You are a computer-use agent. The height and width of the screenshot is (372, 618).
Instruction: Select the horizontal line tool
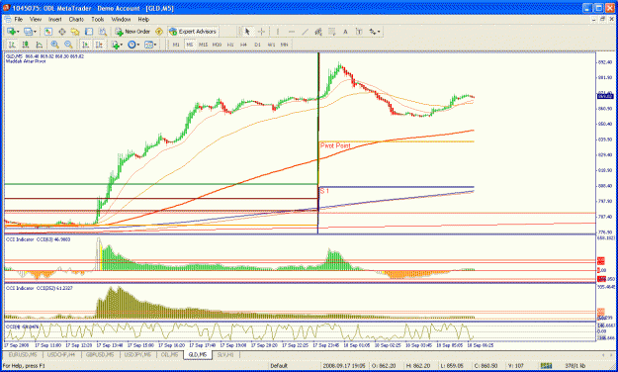pos(292,32)
